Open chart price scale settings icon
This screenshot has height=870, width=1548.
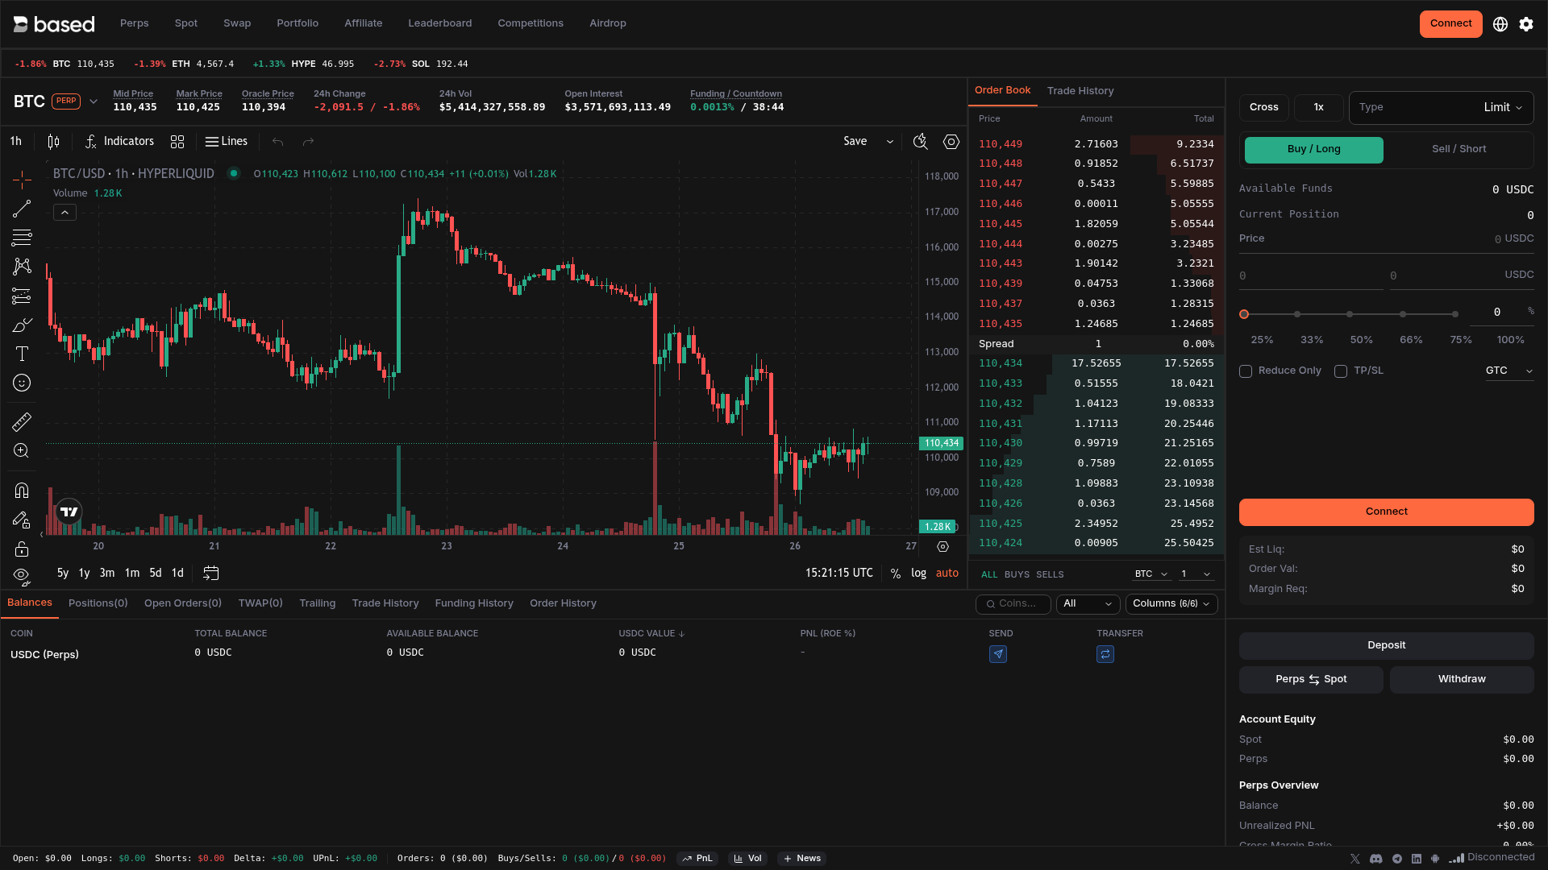coord(943,547)
